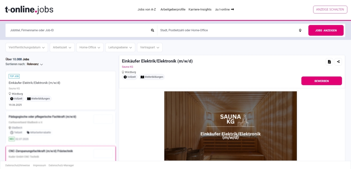
Task: Open the Arbeitszeit filter dropdown
Action: click(62, 48)
